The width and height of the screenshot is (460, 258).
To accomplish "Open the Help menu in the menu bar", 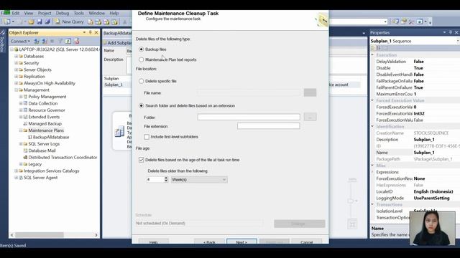I will click(114, 13).
